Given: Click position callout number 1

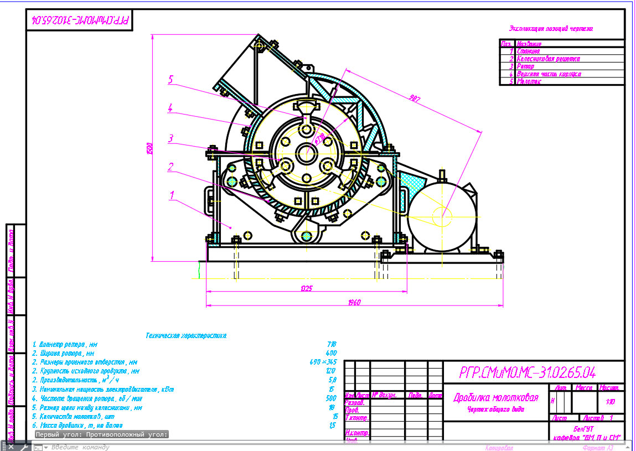Looking at the screenshot, I should (172, 195).
